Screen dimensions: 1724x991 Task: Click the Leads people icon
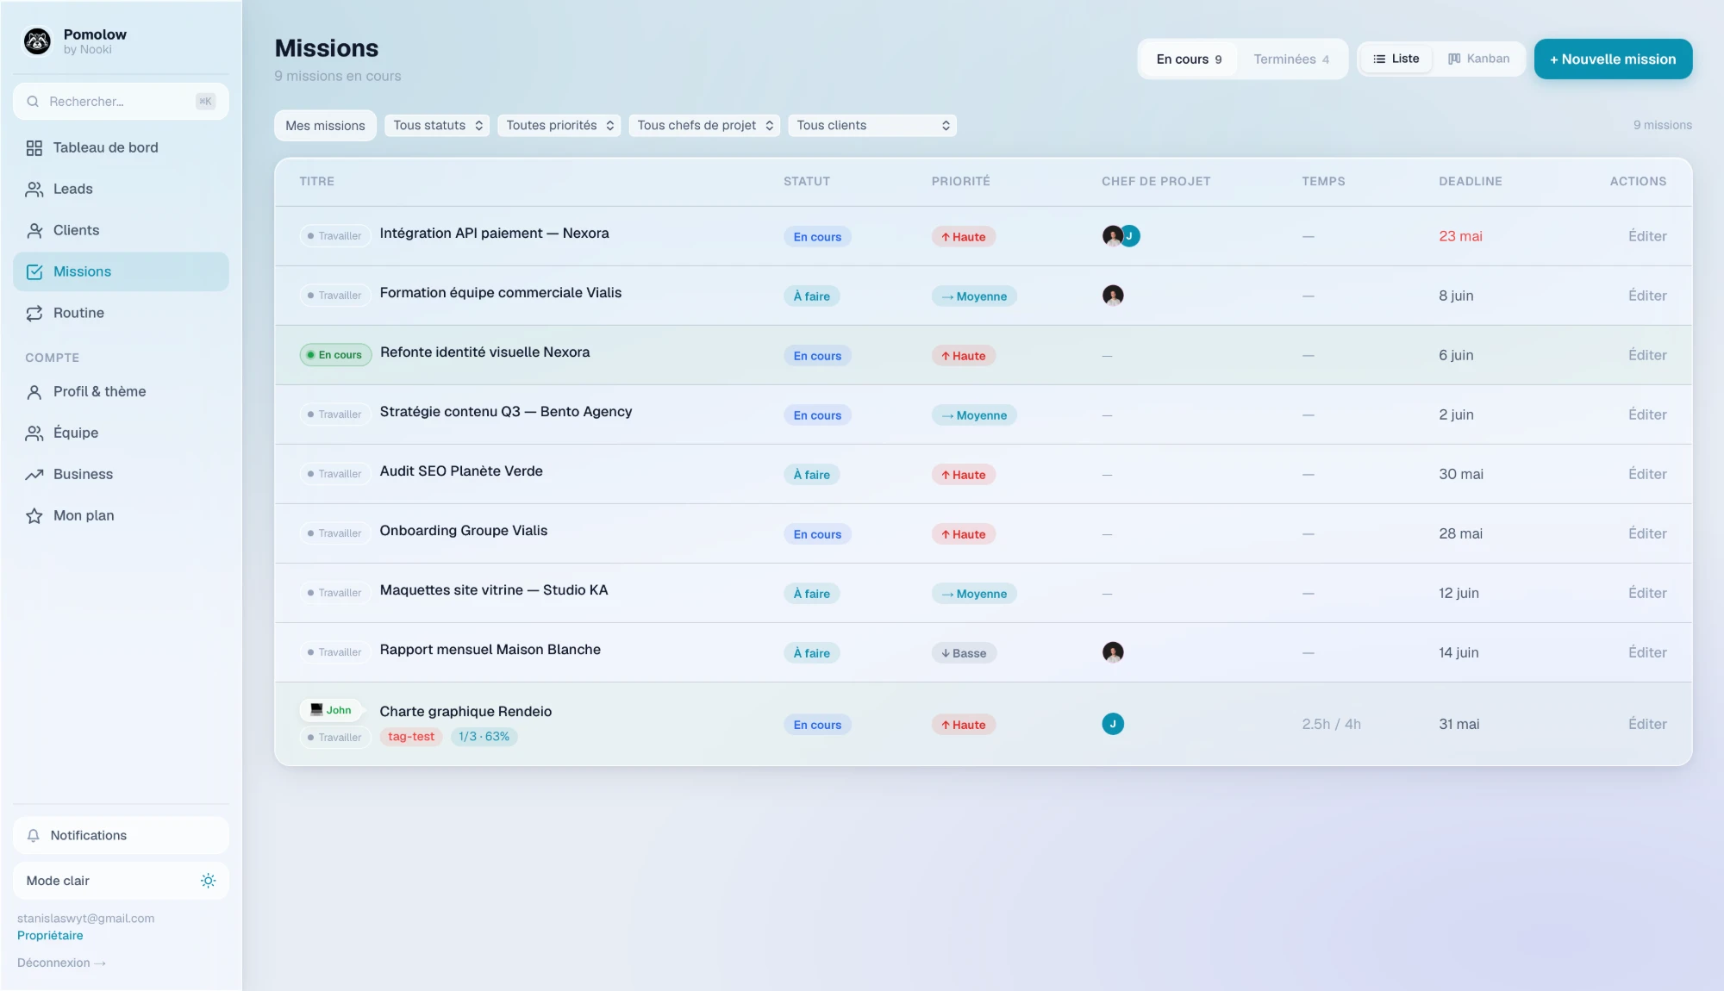(34, 190)
